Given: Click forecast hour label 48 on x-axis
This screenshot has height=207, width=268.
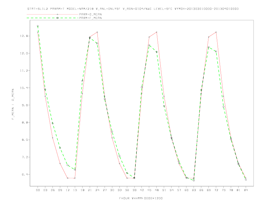Looking at the screenshot, I should pos(157,190).
